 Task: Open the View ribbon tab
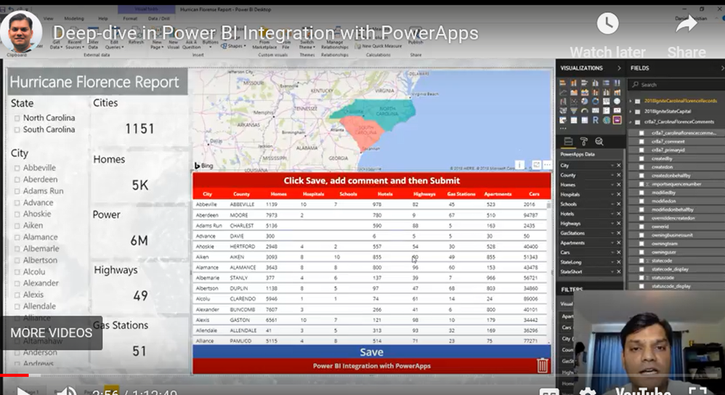point(48,18)
